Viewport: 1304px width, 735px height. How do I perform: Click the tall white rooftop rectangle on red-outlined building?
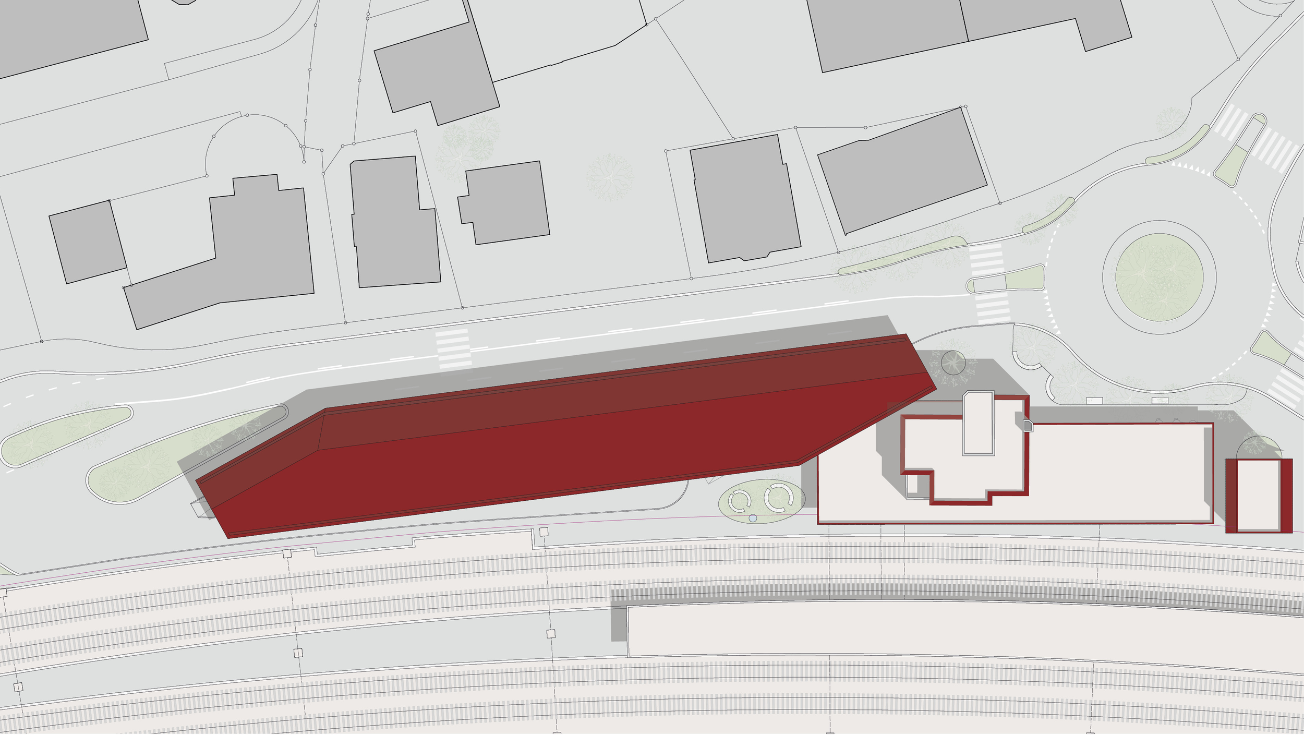(x=978, y=423)
